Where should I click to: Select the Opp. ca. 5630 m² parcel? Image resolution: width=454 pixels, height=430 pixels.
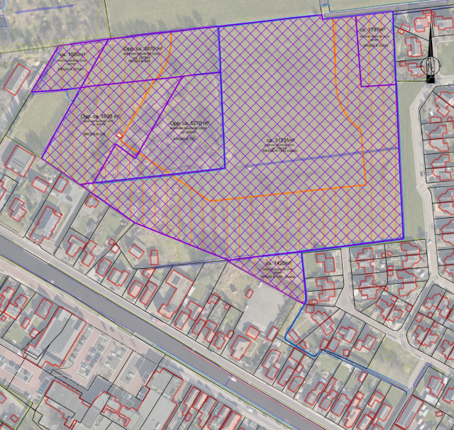100,116
